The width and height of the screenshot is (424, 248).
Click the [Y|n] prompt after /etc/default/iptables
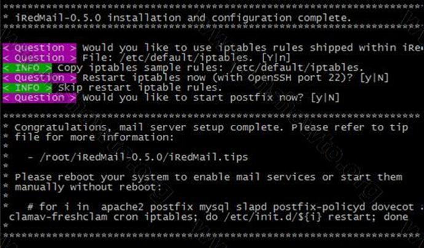276,58
